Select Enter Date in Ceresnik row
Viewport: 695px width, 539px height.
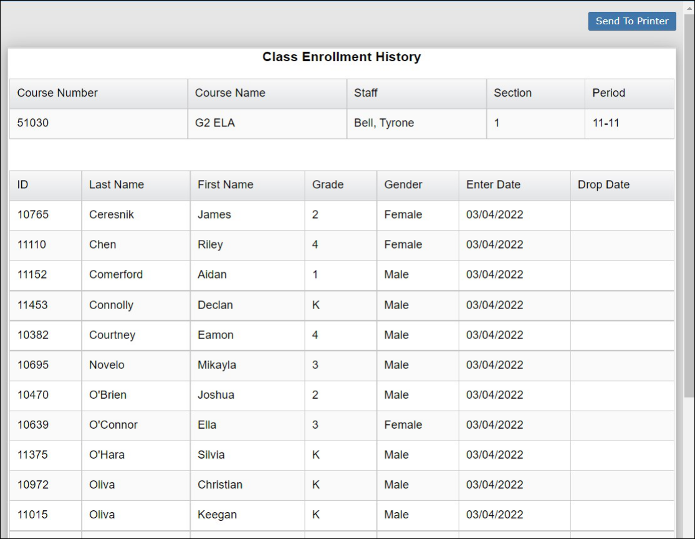click(x=495, y=215)
